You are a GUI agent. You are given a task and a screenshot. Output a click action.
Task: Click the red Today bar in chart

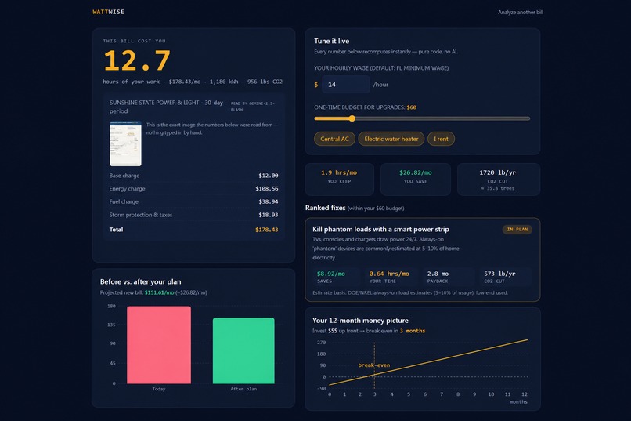159,345
